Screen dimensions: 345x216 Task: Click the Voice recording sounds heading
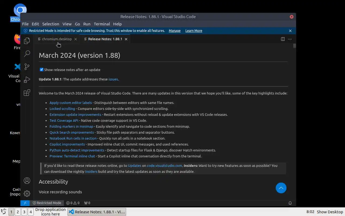coord(60,192)
